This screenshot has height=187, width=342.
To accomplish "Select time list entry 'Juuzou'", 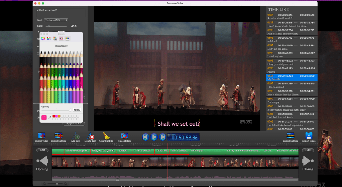I will tap(292, 70).
